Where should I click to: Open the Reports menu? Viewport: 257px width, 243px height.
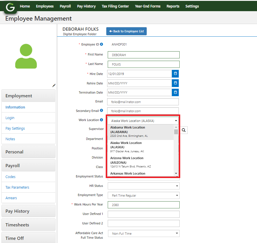173,6
